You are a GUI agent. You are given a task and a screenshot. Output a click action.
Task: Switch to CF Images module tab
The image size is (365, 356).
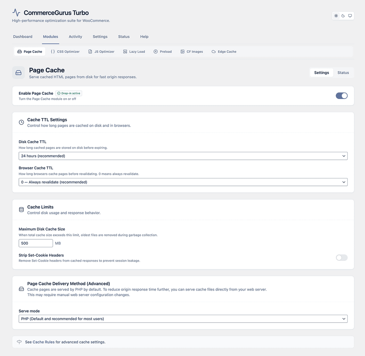coord(192,52)
